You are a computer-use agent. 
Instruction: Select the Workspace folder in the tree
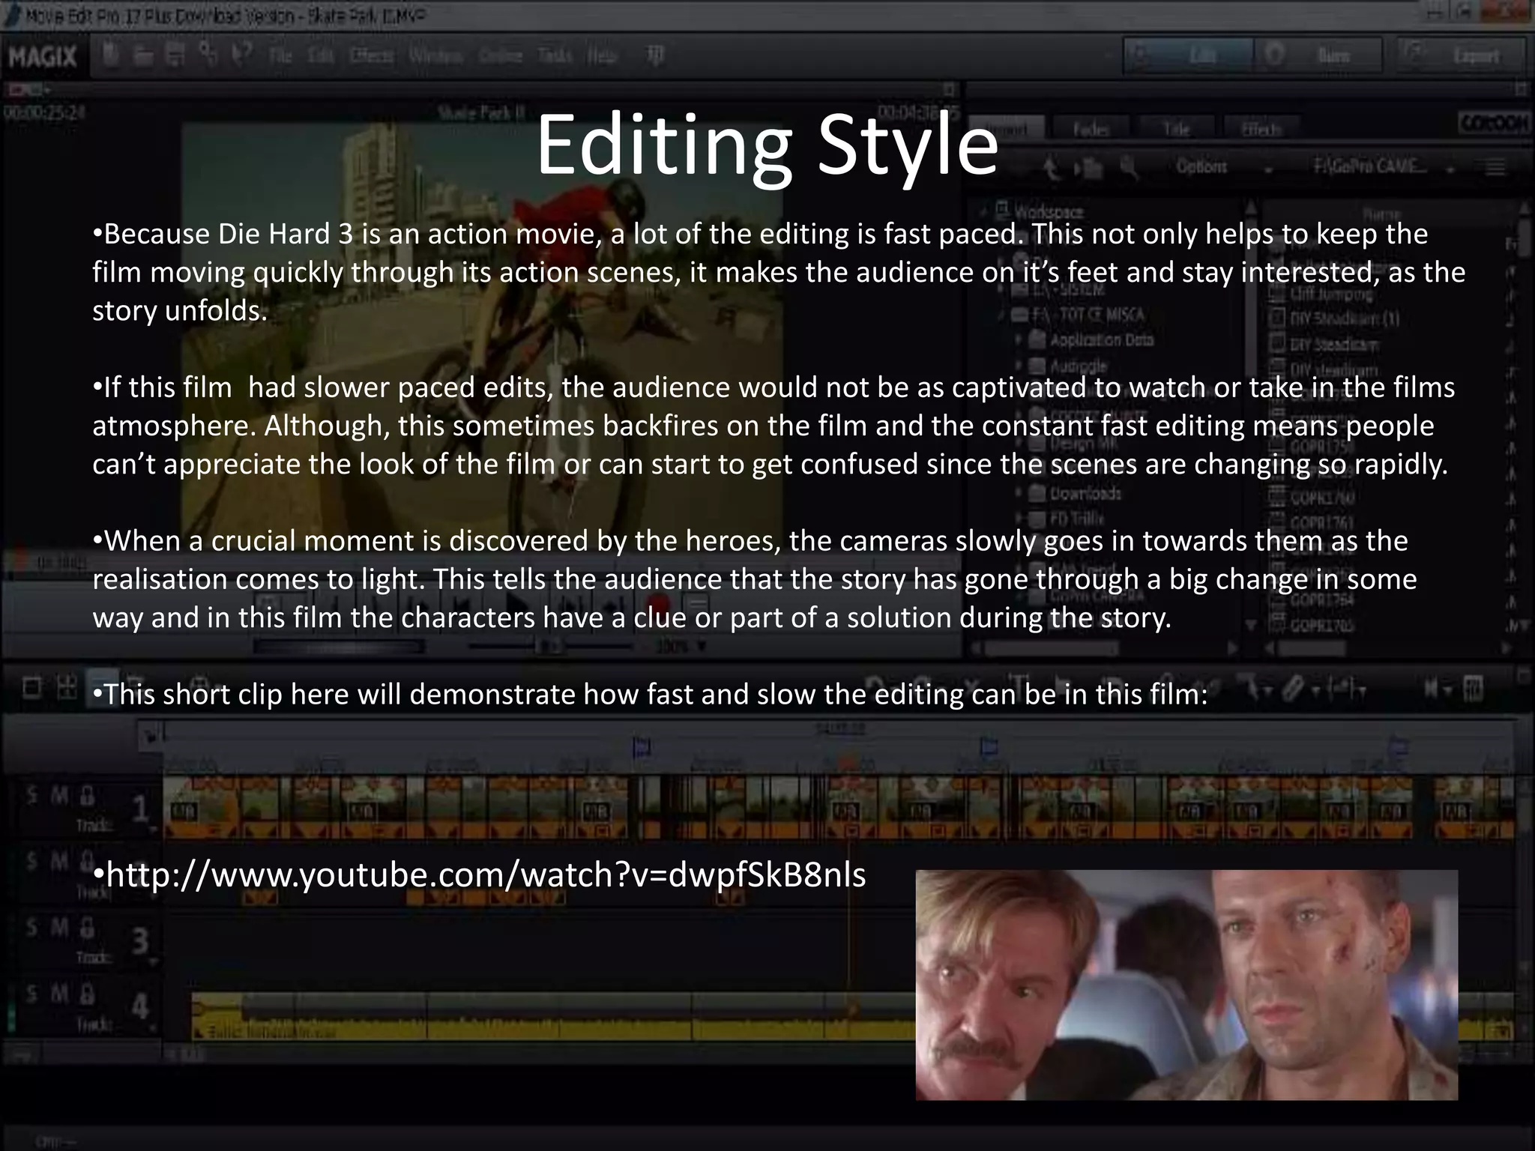(x=1040, y=211)
